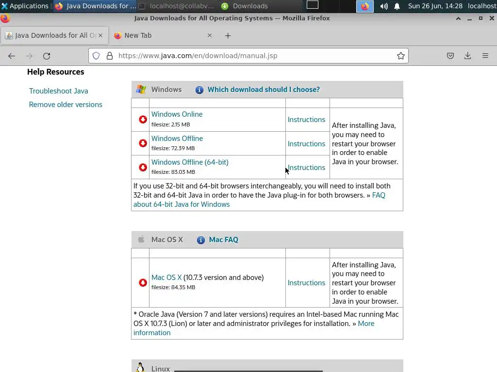Click the Windows Online red download icon
The width and height of the screenshot is (497, 372).
143,119
